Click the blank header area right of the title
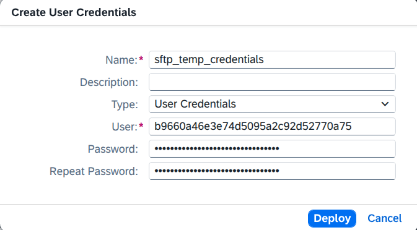 (276, 12)
